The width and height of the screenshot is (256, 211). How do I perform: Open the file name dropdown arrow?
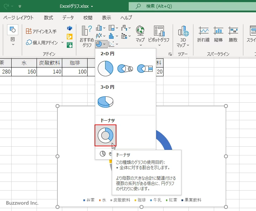[92, 7]
